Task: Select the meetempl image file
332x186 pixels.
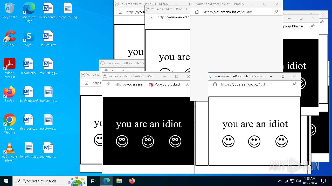Action: click(x=48, y=122)
